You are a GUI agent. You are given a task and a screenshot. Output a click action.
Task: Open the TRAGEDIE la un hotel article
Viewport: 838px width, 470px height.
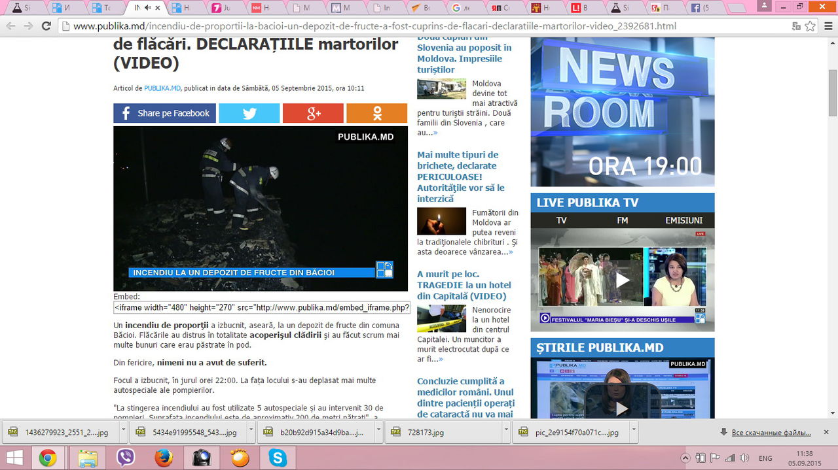(x=464, y=285)
